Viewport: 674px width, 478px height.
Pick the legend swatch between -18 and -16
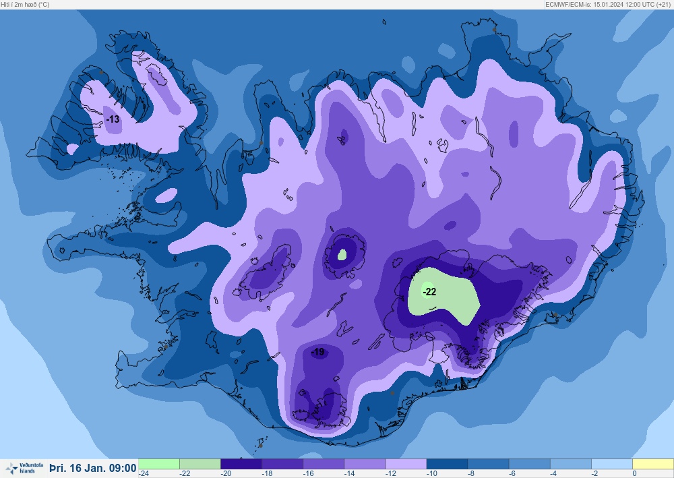[x=282, y=464]
